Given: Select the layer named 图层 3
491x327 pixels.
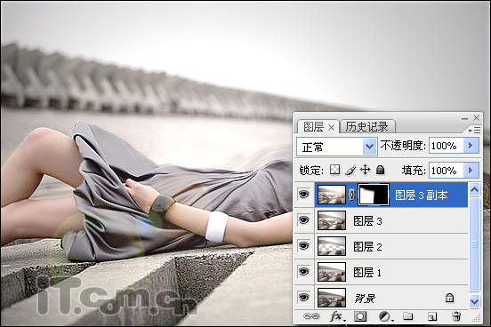Looking at the screenshot, I should 367,221.
